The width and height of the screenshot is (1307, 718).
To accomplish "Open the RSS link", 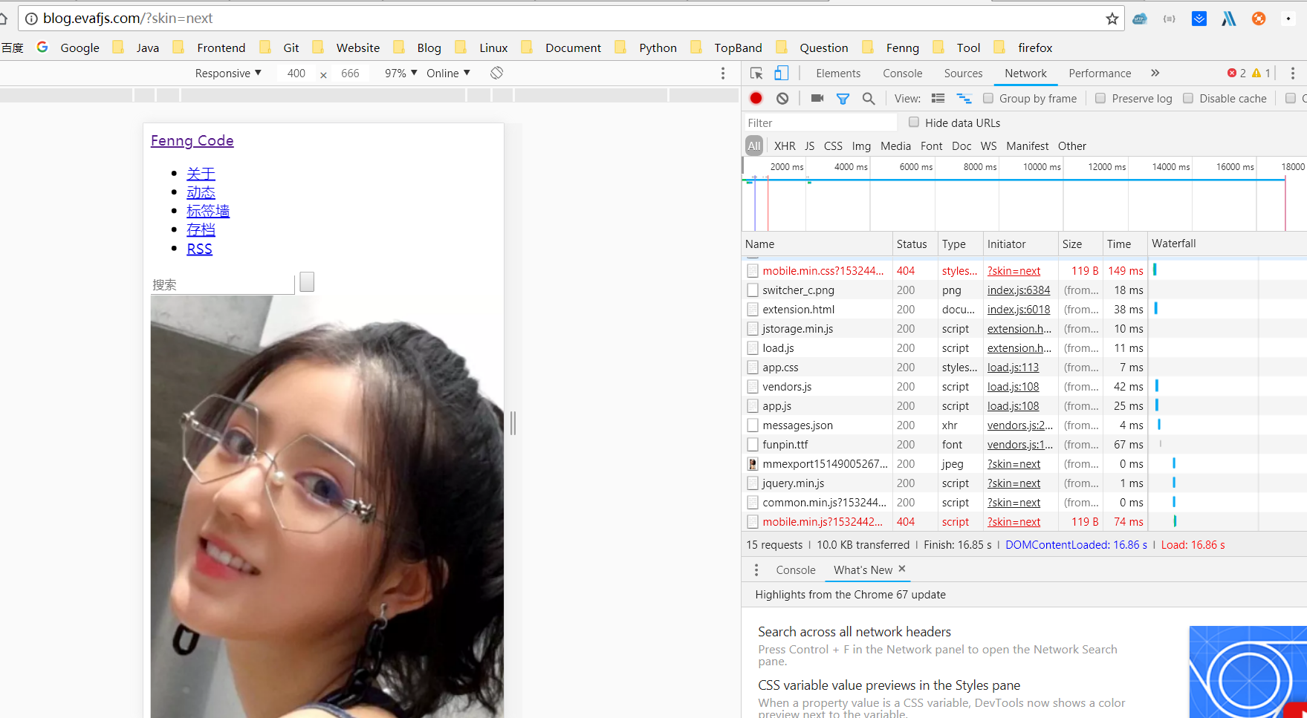I will tap(199, 249).
